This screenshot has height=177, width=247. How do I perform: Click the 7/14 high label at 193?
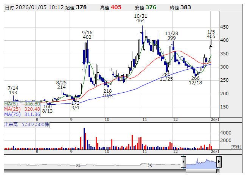13,90
